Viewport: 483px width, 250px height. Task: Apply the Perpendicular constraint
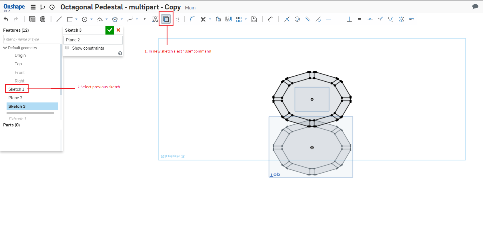[x=349, y=19]
